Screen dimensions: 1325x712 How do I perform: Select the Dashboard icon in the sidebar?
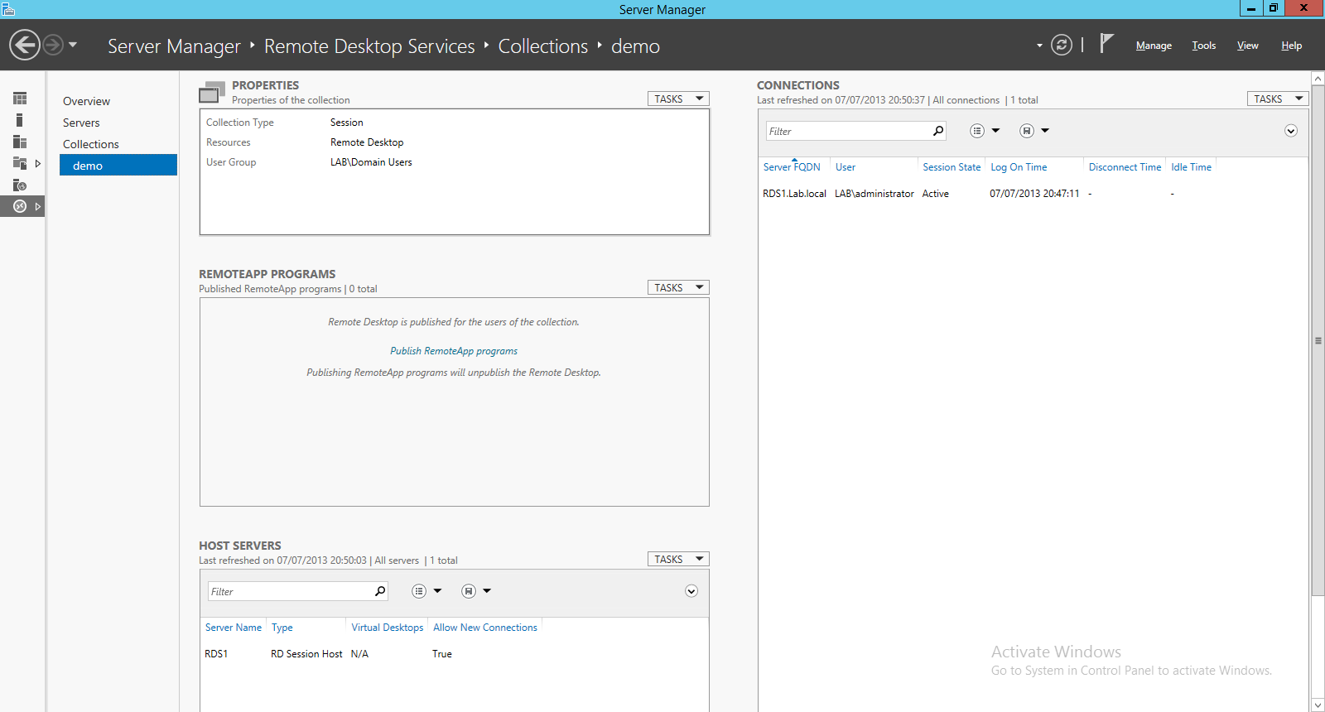[x=20, y=99]
